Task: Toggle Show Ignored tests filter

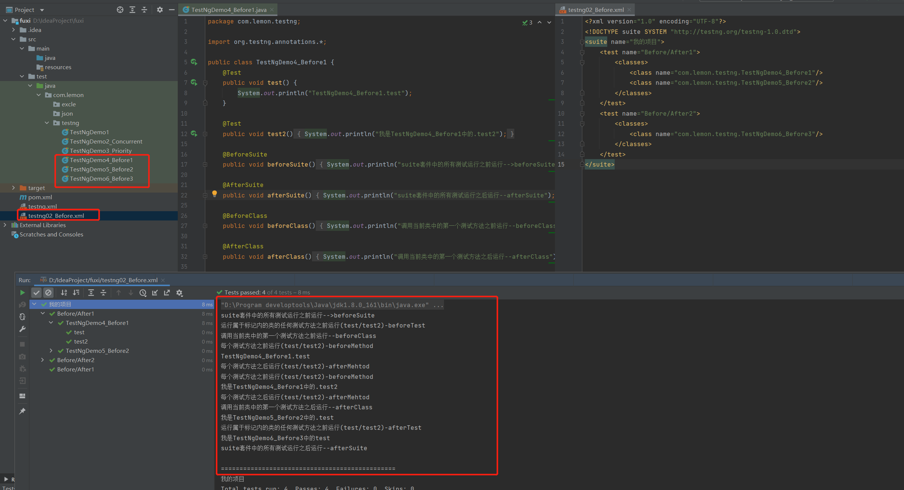Action: (x=48, y=293)
